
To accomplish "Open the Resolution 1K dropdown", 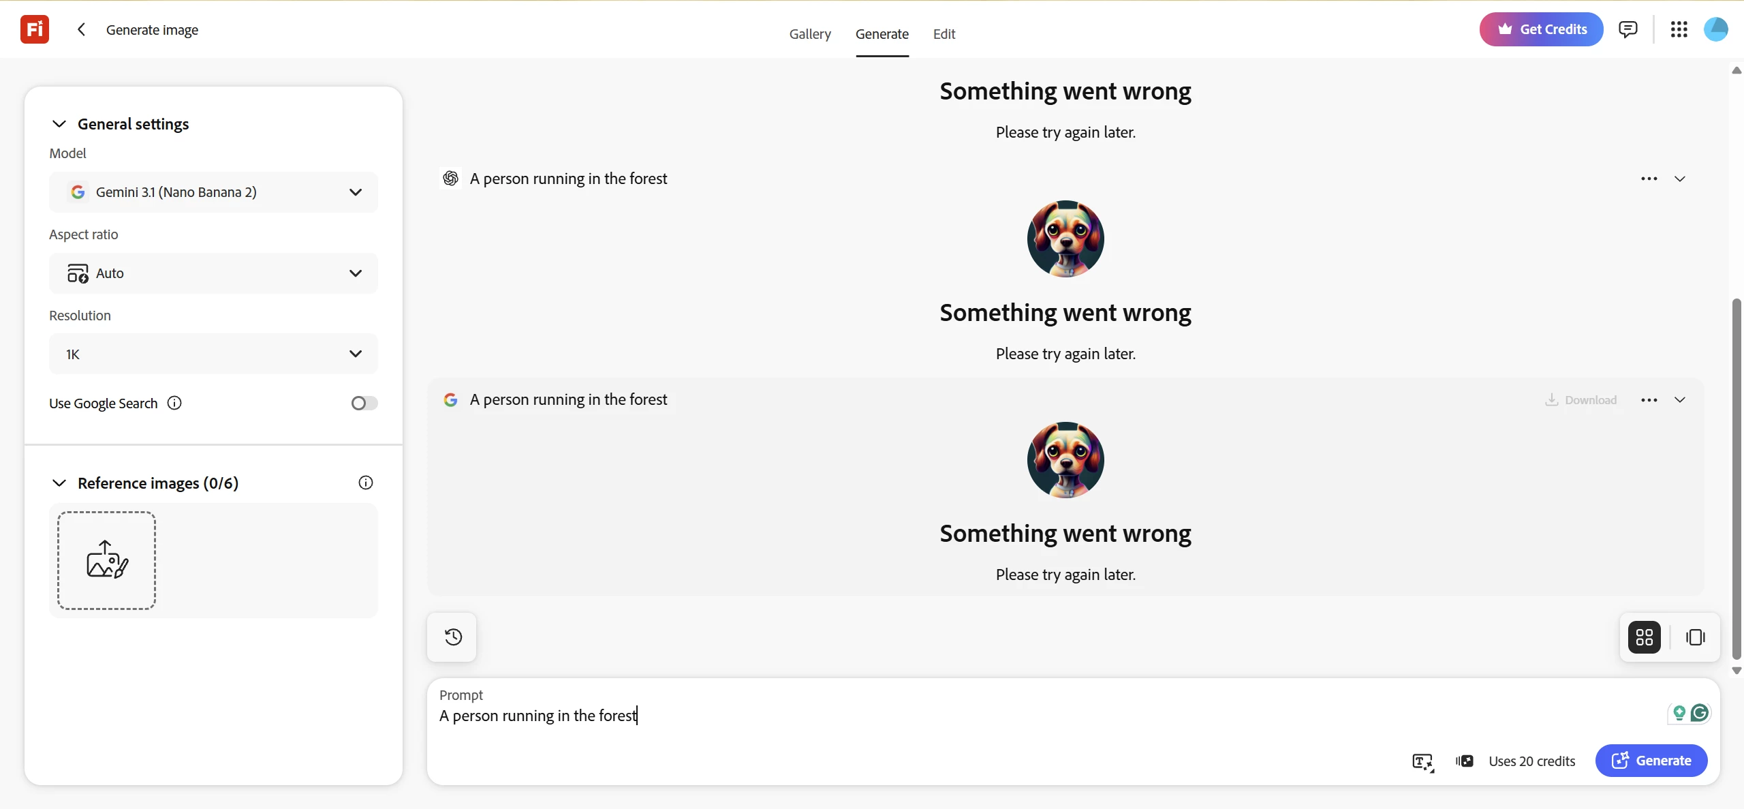I will 213,354.
